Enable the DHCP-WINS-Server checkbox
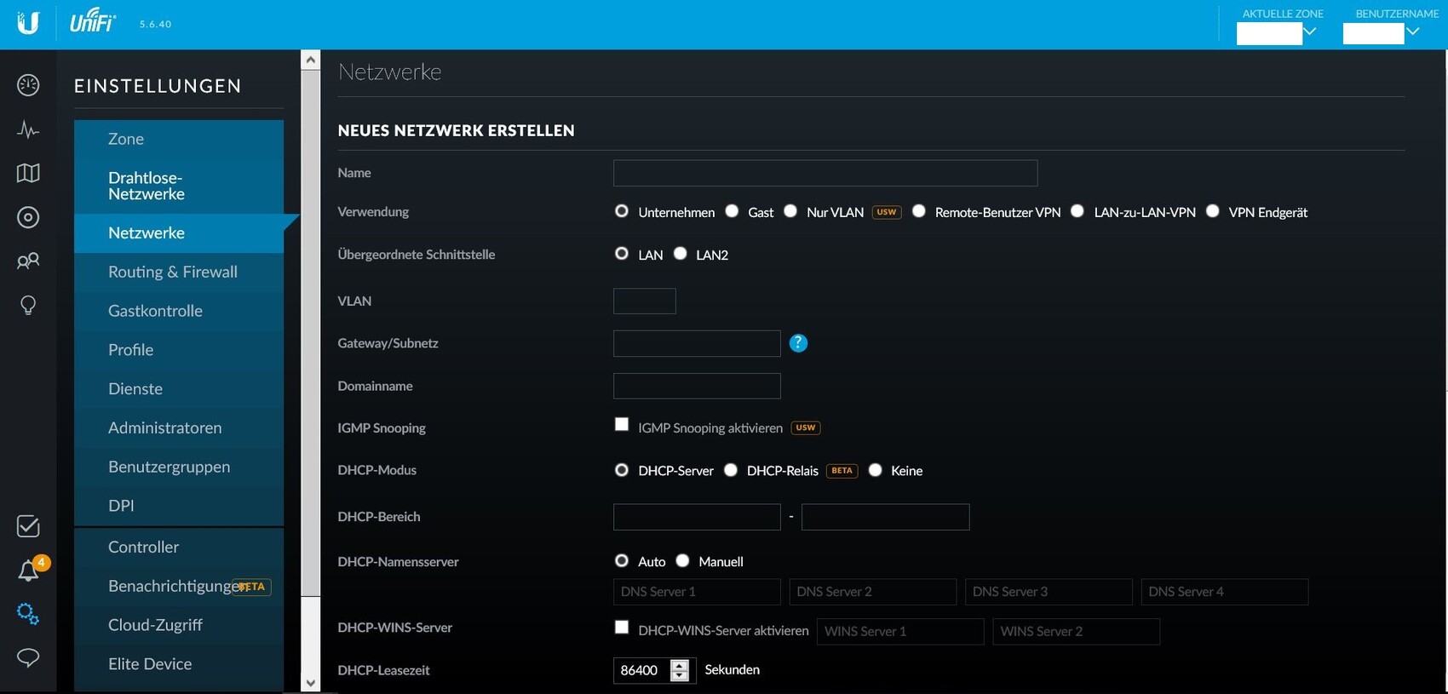Image resolution: width=1448 pixels, height=694 pixels. coord(622,628)
